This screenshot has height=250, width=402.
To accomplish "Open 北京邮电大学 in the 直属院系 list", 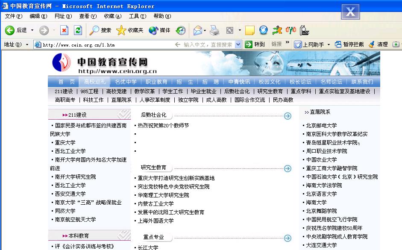I will (321, 125).
